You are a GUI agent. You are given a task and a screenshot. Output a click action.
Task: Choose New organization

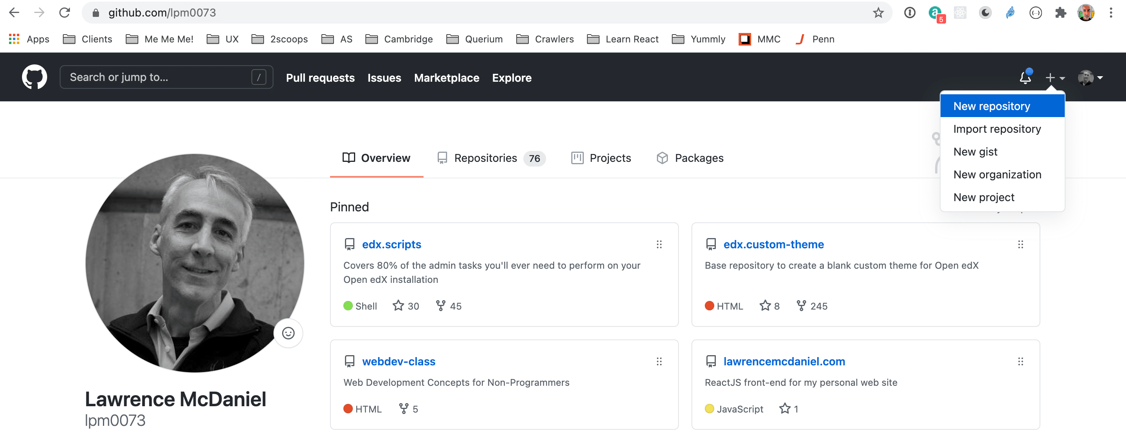[x=1002, y=174]
